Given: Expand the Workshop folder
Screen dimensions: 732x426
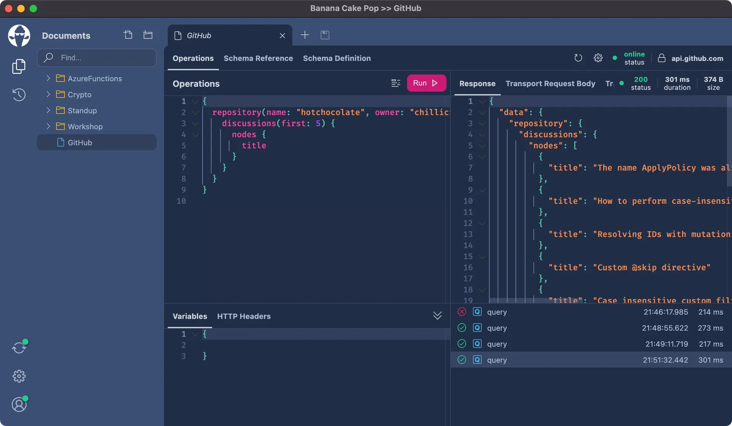Looking at the screenshot, I should (x=48, y=126).
